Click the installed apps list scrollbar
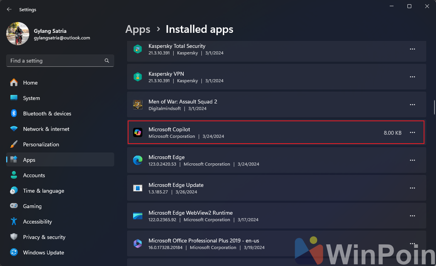The height and width of the screenshot is (266, 436). pos(433,108)
